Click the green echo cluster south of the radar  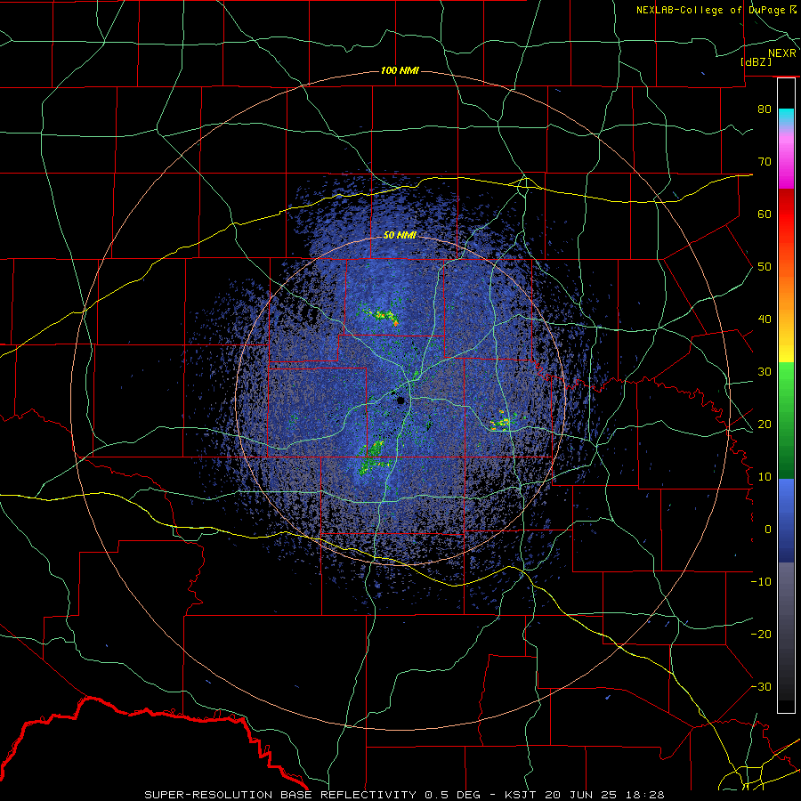coord(373,457)
